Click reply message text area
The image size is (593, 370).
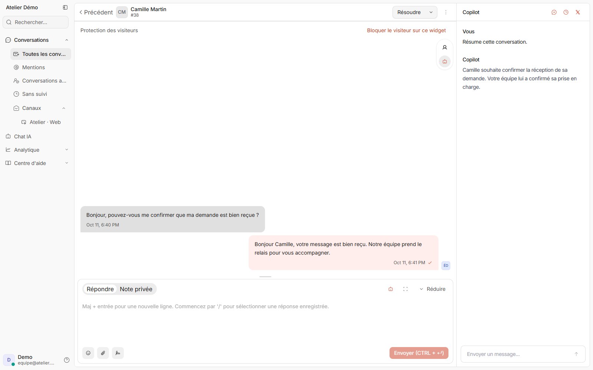(x=265, y=322)
